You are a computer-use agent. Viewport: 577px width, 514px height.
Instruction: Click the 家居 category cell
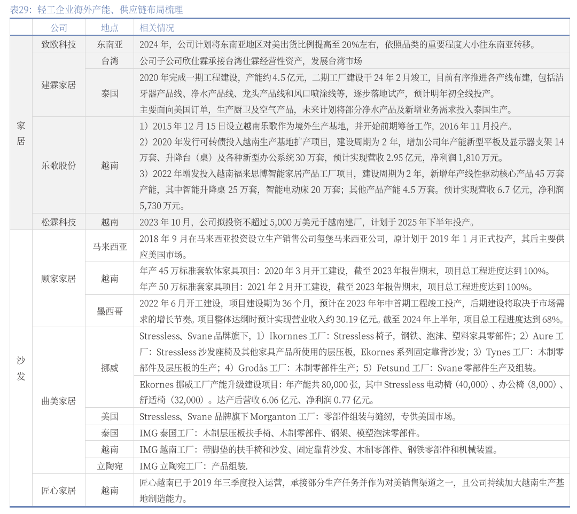21,133
